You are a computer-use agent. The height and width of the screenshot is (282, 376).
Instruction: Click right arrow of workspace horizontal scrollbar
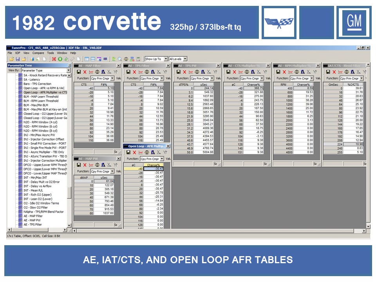(364, 231)
